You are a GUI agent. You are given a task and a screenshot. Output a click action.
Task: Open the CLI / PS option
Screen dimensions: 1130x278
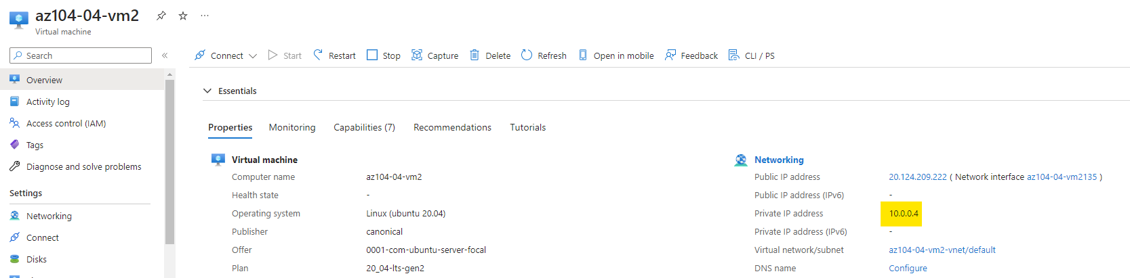[x=752, y=55]
